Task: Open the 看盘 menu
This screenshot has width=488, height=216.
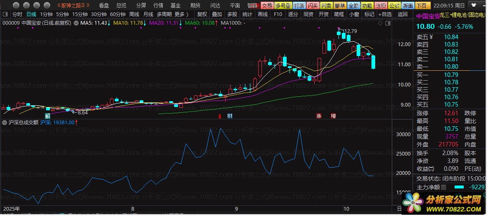Action: click(104, 5)
